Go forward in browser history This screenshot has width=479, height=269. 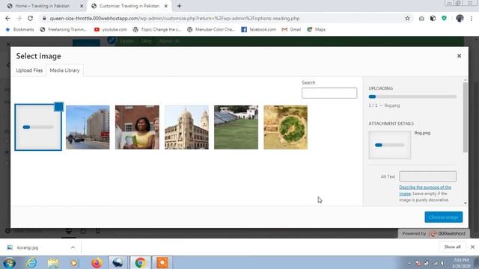pyautogui.click(x=19, y=18)
